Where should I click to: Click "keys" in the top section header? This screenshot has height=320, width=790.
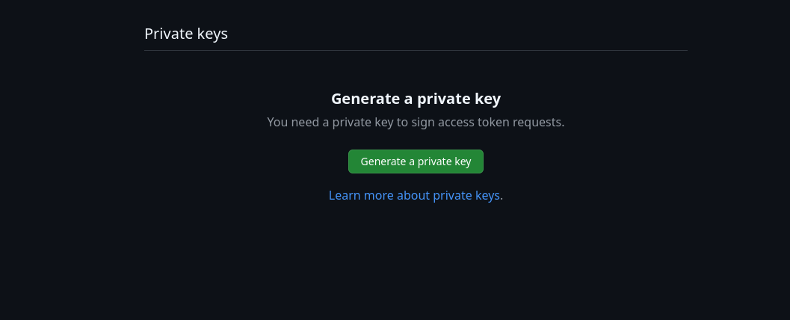point(212,34)
